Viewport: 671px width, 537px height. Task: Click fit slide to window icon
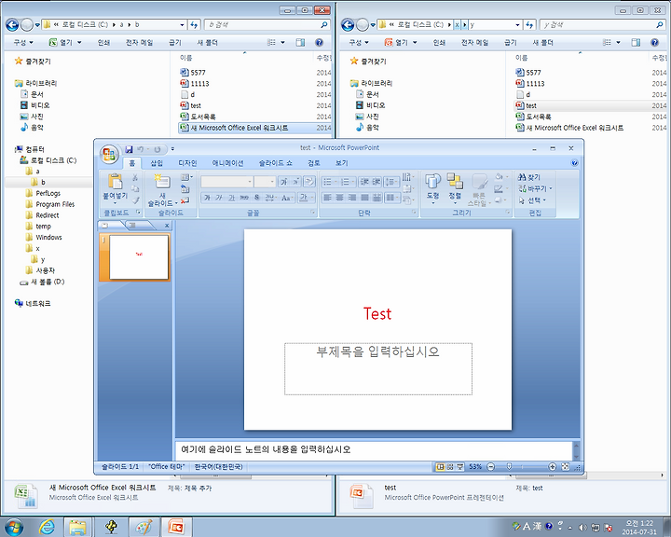click(566, 467)
